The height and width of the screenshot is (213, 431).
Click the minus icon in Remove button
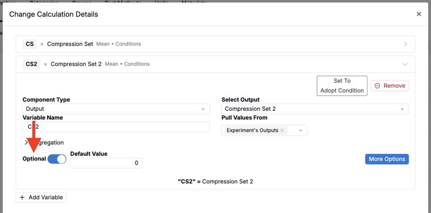(378, 86)
